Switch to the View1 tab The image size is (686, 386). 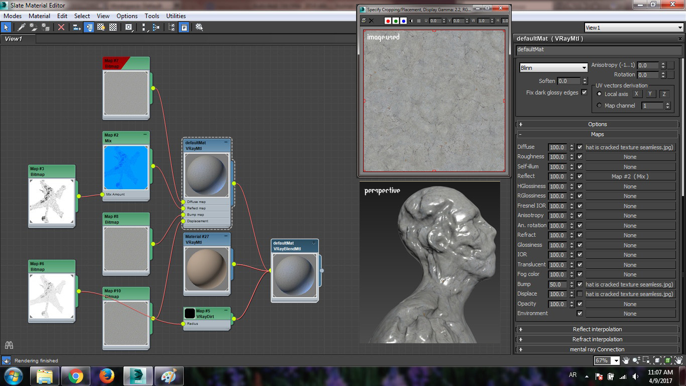(14, 39)
